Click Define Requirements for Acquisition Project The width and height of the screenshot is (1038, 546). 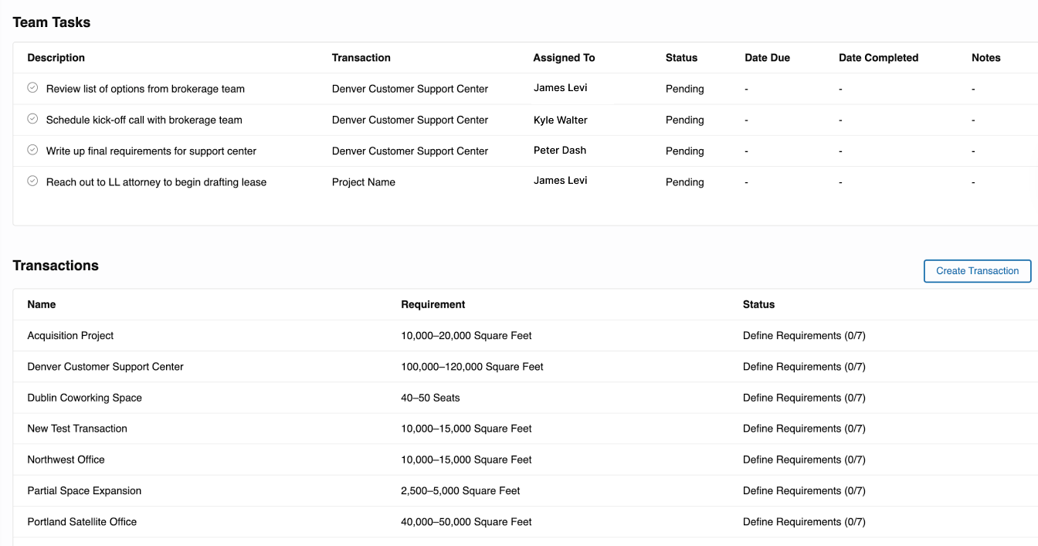[x=804, y=336]
